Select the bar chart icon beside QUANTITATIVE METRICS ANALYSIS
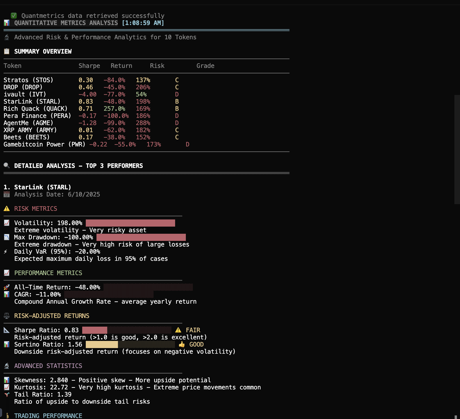This screenshot has width=460, height=419. 6,23
